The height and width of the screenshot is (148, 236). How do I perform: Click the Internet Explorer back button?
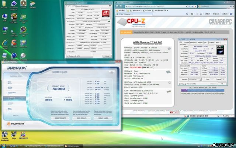[x=117, y=6]
